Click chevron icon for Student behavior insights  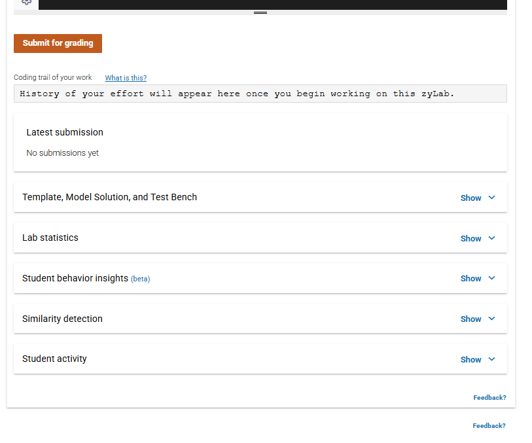[x=491, y=278]
